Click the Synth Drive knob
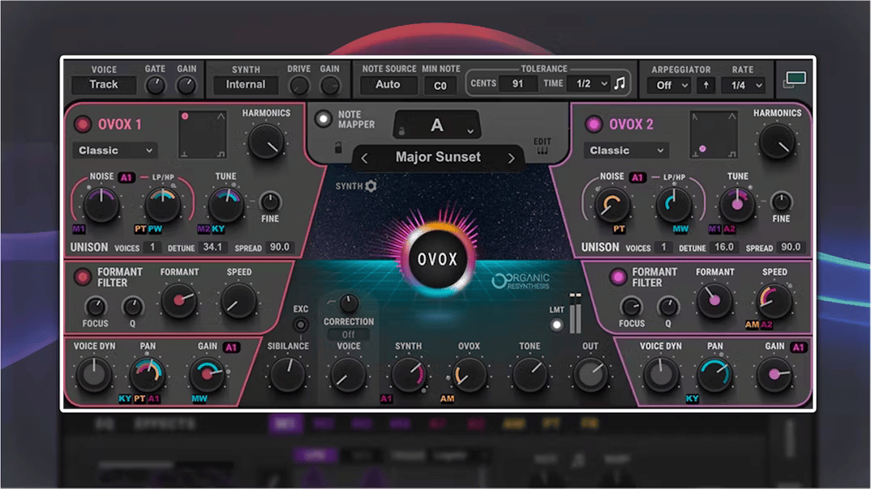This screenshot has width=871, height=489. point(299,85)
